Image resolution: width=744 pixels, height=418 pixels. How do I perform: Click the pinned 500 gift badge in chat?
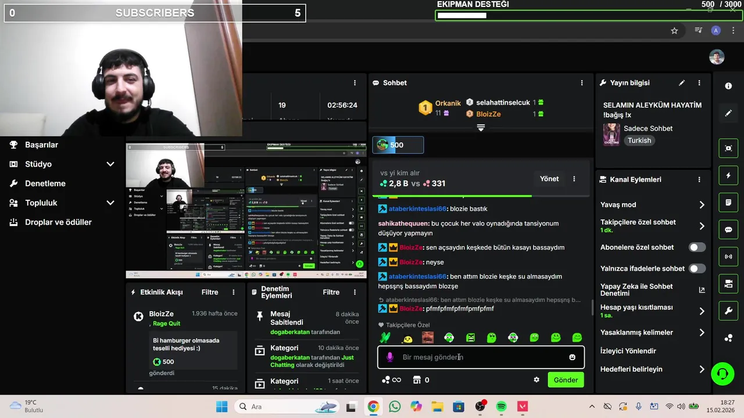[398, 145]
